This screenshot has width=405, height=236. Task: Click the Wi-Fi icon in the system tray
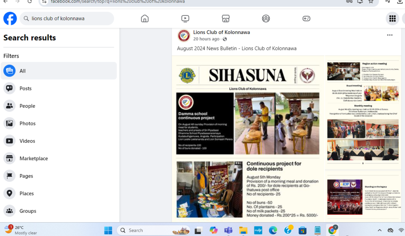401,230
